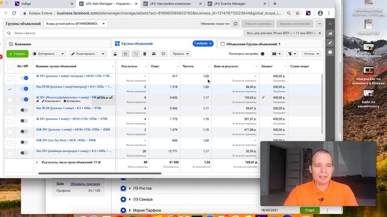387x217 pixels.
Task: Open the pencil edit icon in right side panel
Action: (x=330, y=43)
